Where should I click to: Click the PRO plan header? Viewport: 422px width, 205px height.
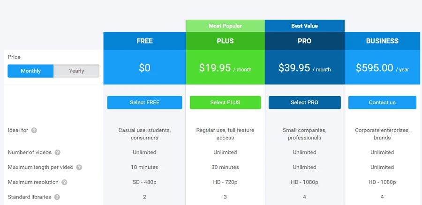point(305,41)
